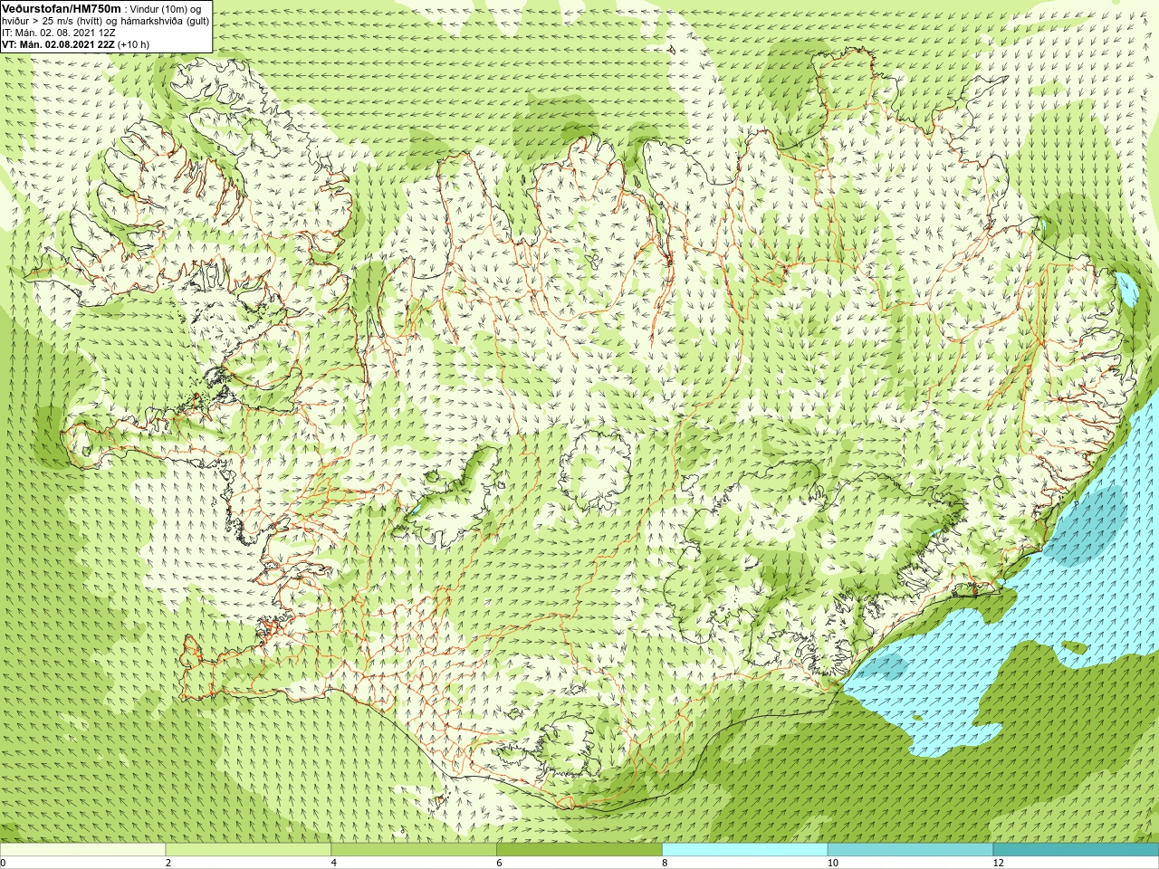Image resolution: width=1159 pixels, height=869 pixels.
Task: Select the 8–10 m/s light cyan swatch
Action: click(x=745, y=850)
